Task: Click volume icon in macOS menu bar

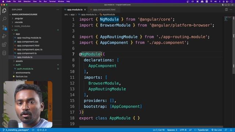Action: 216,1
